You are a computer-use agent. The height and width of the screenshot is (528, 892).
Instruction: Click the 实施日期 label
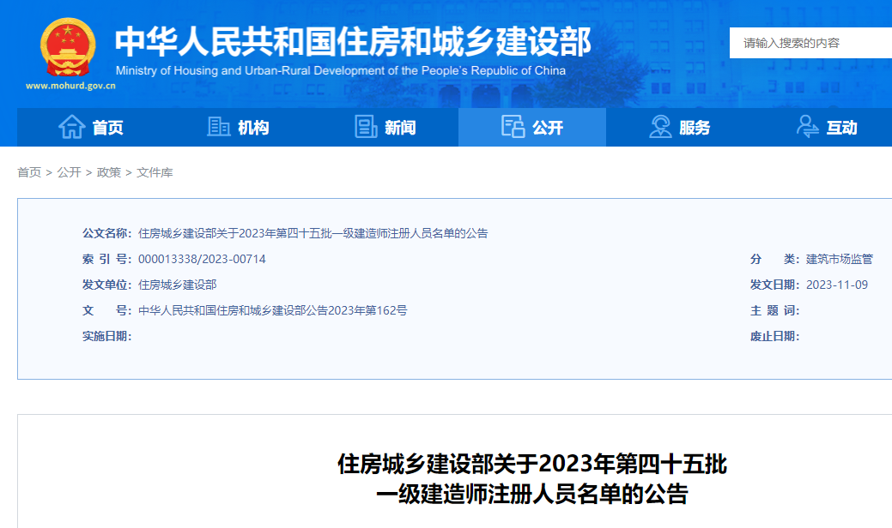pos(107,337)
